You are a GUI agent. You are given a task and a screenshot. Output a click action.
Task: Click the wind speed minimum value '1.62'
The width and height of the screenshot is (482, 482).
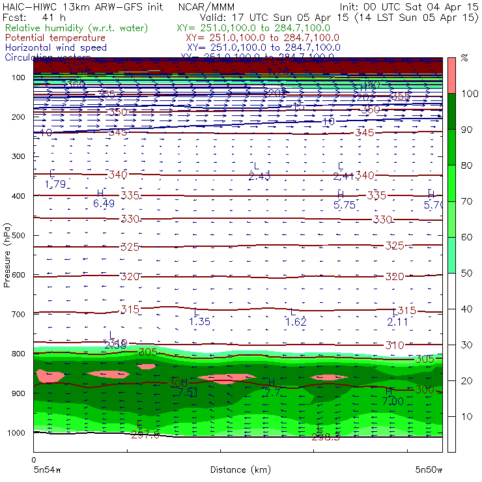coord(296,322)
